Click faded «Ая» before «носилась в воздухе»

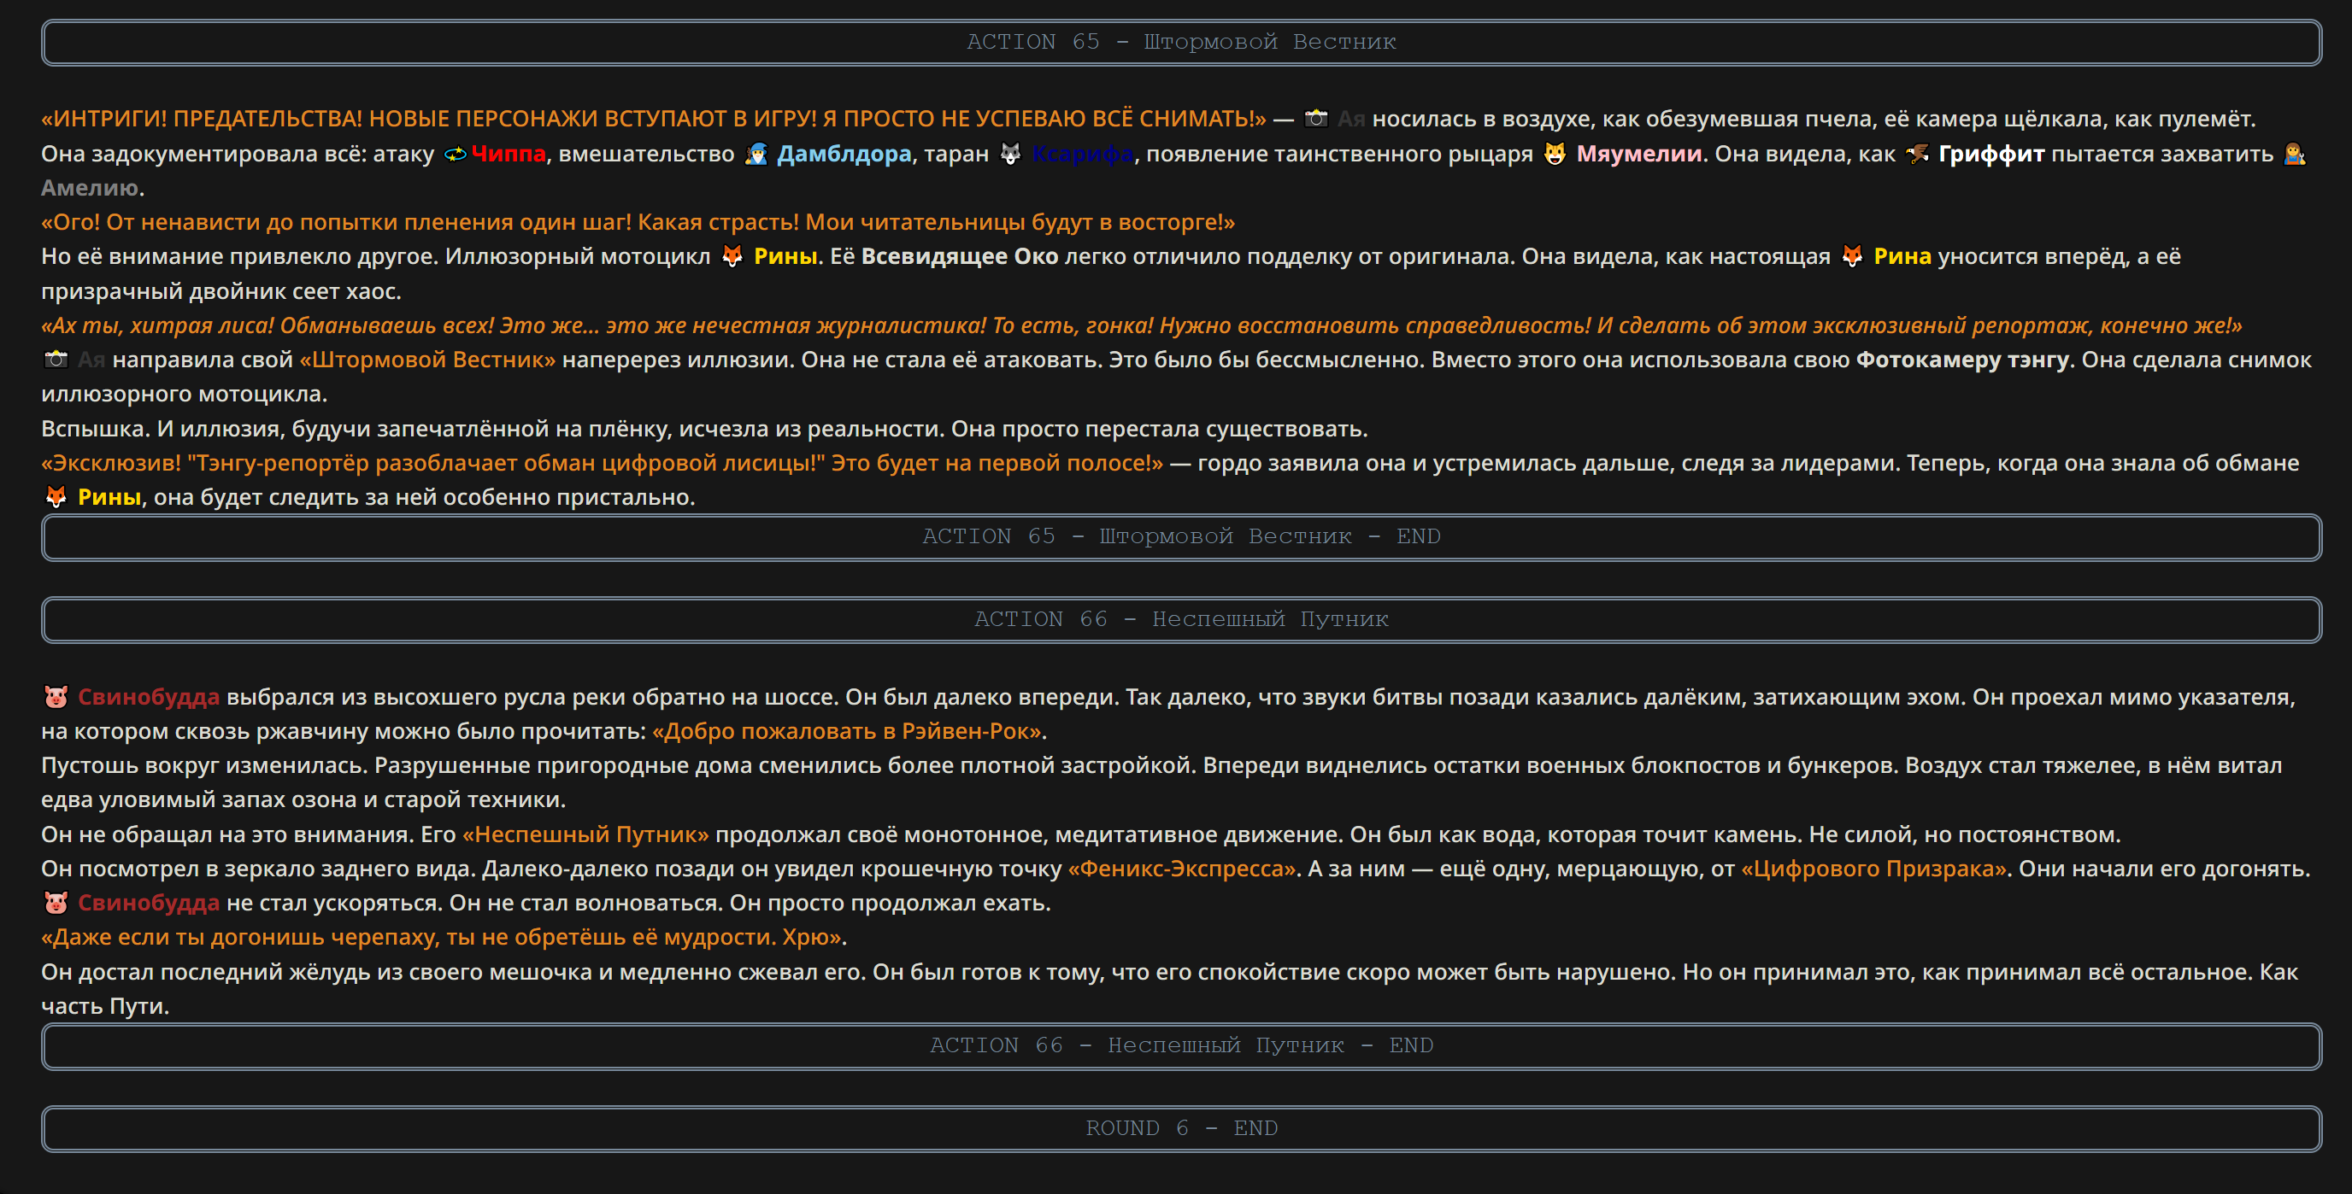(x=1350, y=119)
